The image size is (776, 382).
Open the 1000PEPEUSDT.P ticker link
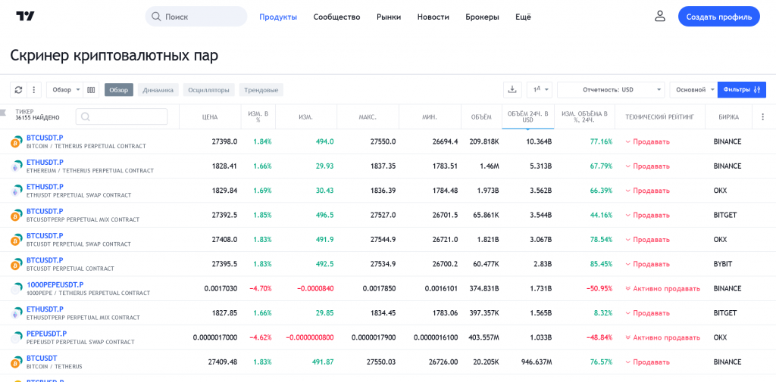click(55, 284)
